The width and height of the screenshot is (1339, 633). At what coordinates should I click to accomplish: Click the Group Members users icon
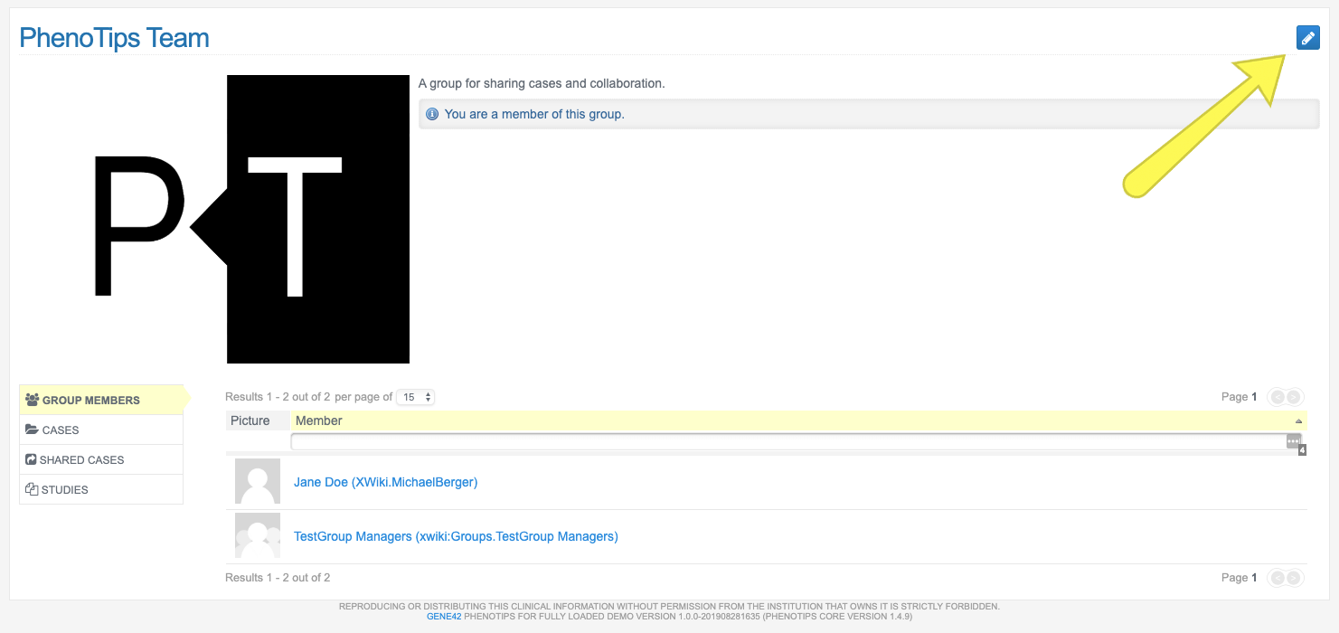pyautogui.click(x=33, y=400)
